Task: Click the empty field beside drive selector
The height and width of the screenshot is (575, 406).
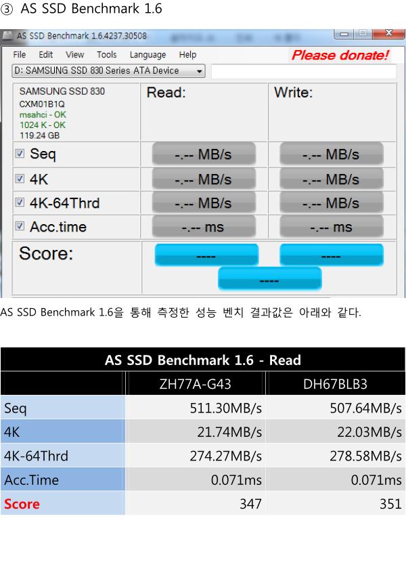Action: (304, 71)
